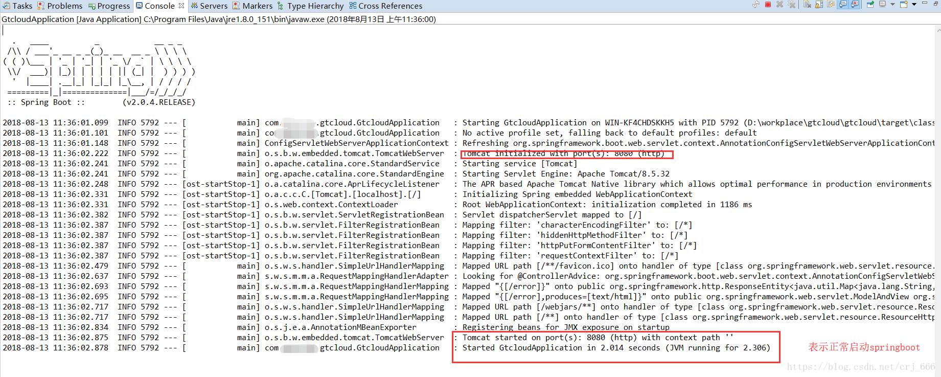This screenshot has height=377, width=941.
Task: Click Remove Launch gray X icon
Action: (779, 4)
